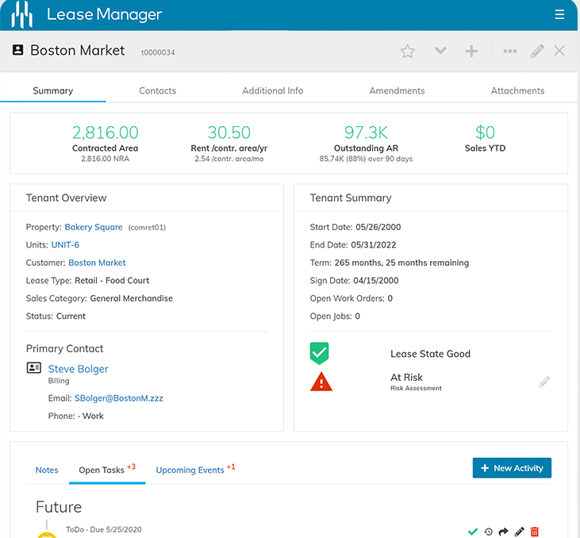The width and height of the screenshot is (580, 538).
Task: Click the End Date 05/31/2022 value
Action: coord(373,244)
